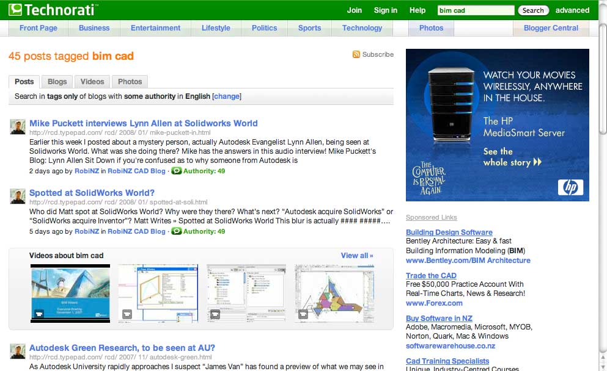
Task: Click video camera icon on the first video thumbnail
Action: 39,314
